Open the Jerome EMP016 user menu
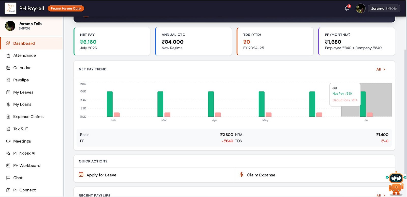The width and height of the screenshot is (407, 197). 384,8
